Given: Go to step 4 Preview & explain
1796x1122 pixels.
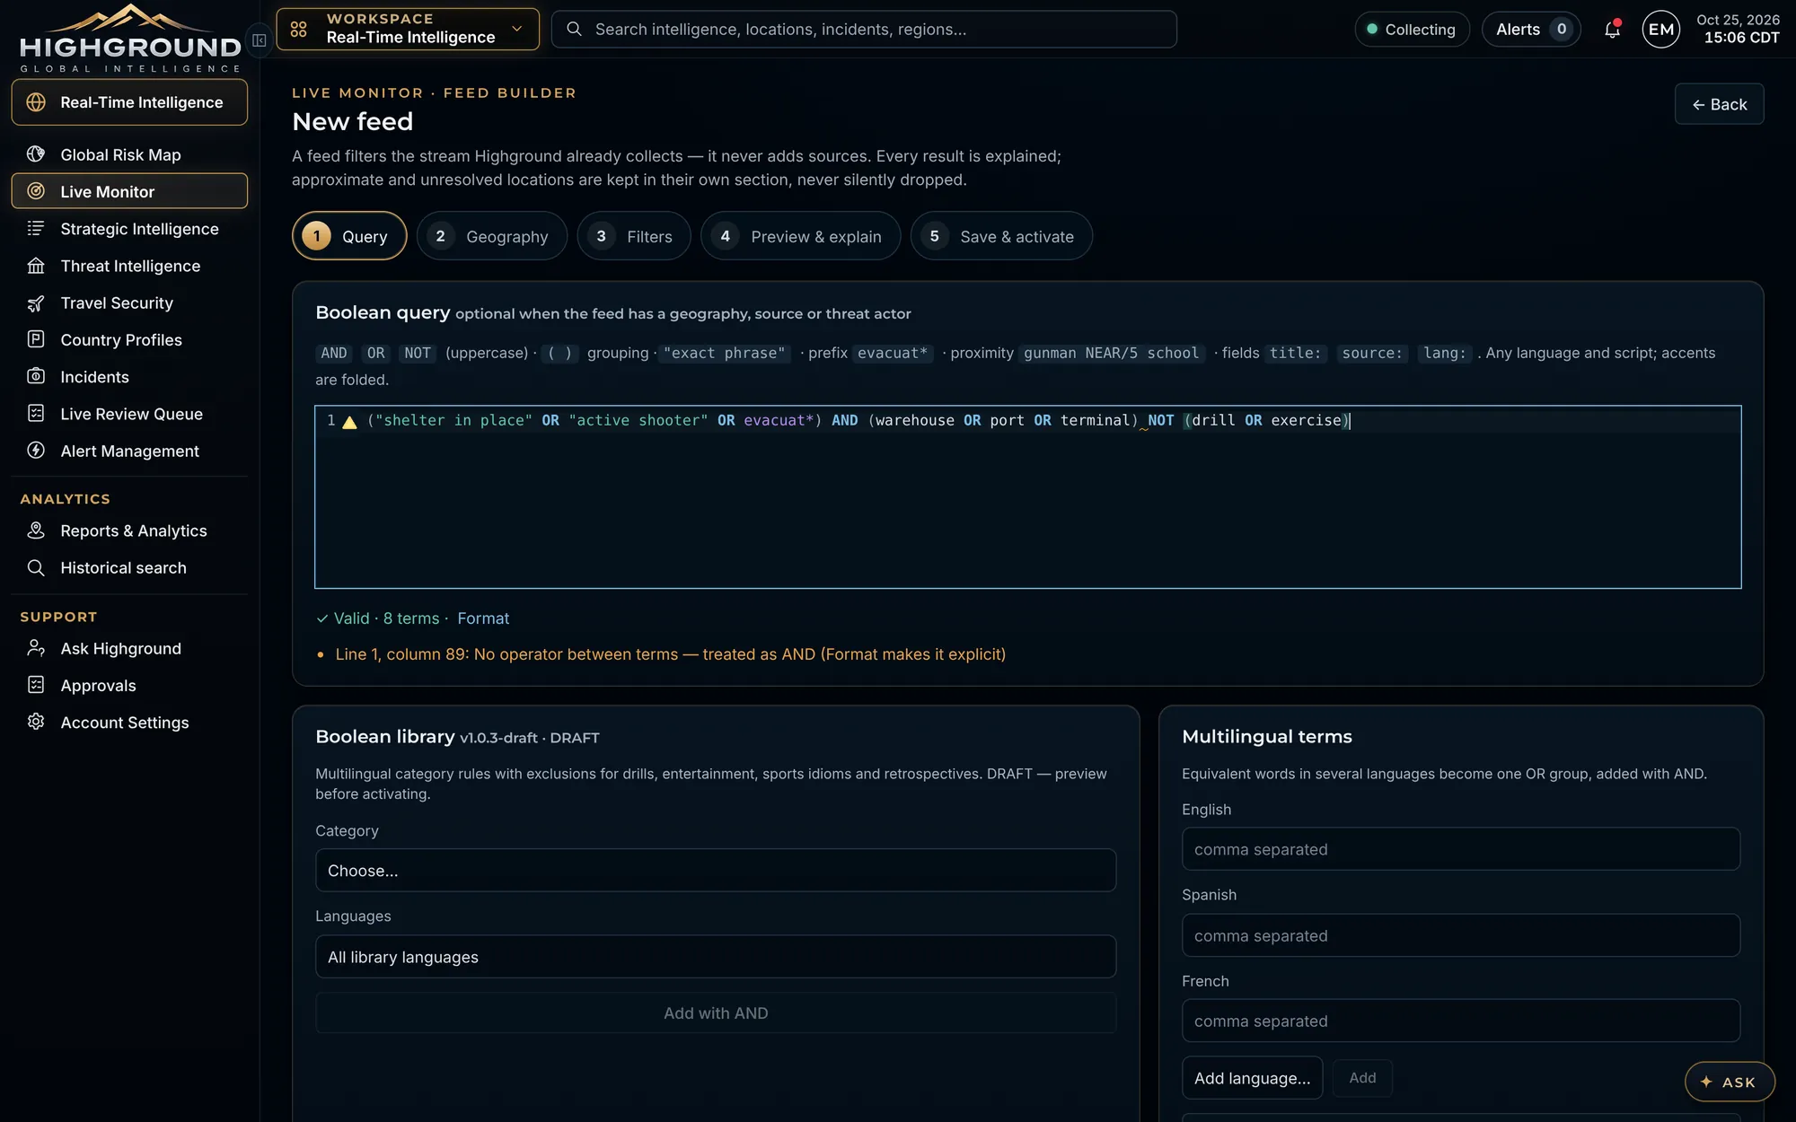Looking at the screenshot, I should pos(800,236).
